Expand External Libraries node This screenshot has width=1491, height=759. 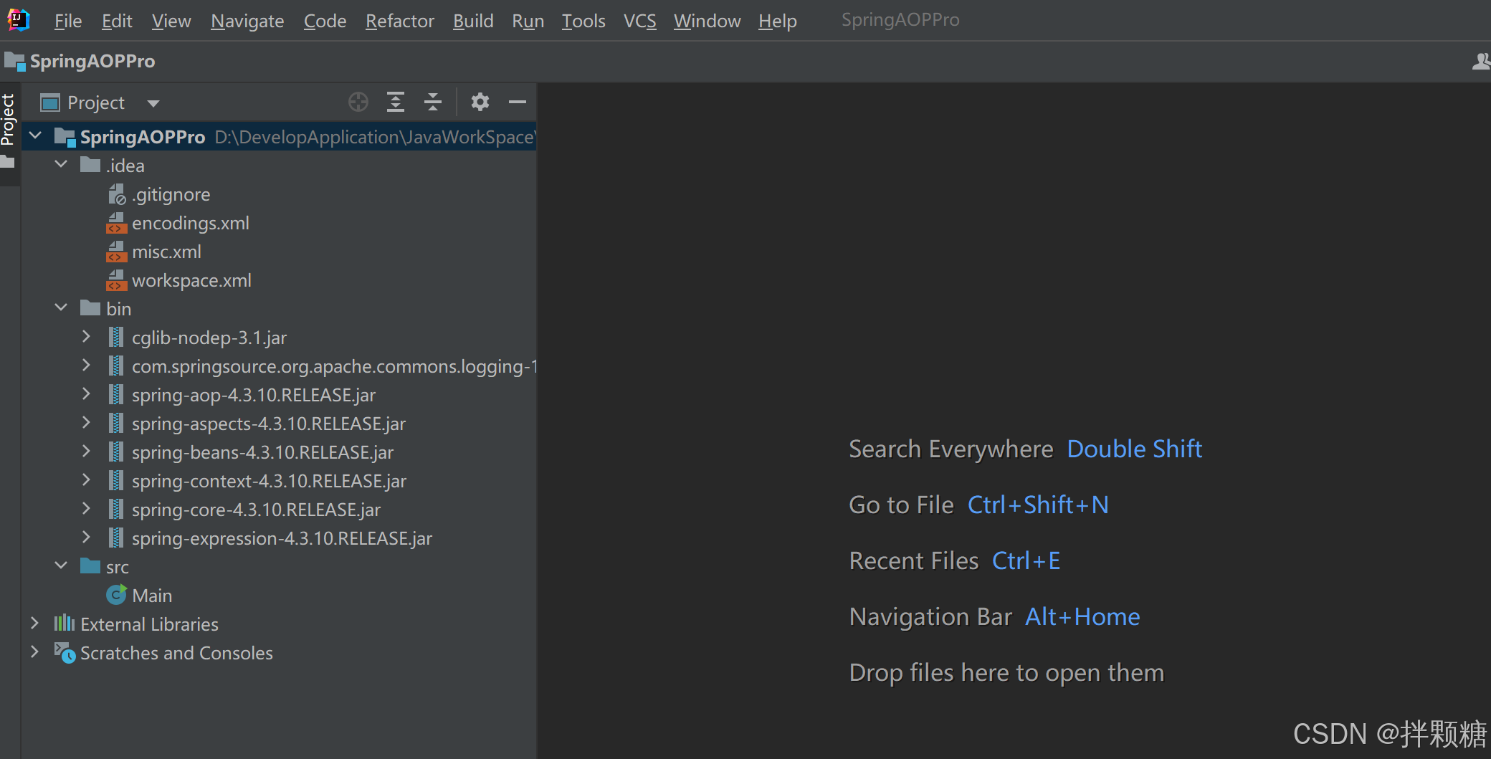tap(34, 623)
